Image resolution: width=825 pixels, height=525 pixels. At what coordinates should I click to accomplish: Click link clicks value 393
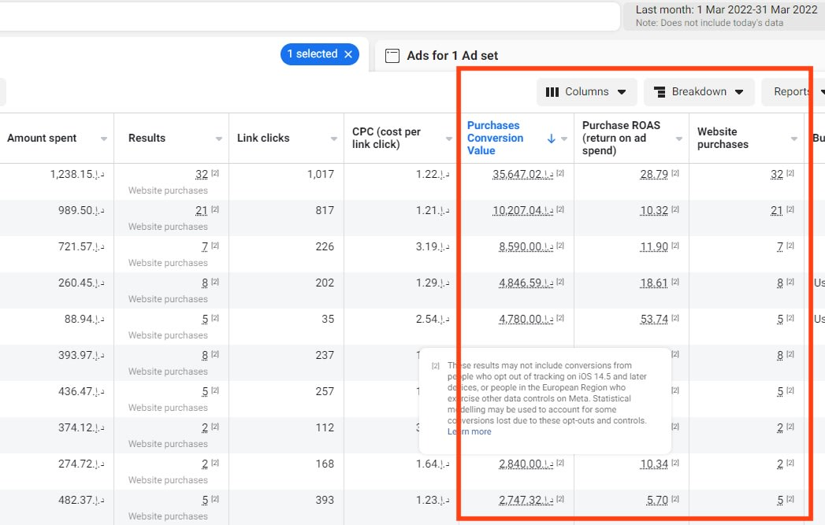[325, 501]
